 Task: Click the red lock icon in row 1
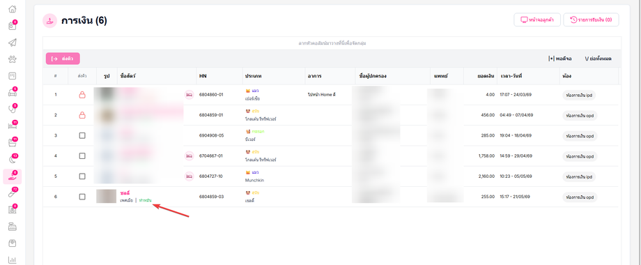click(x=82, y=95)
